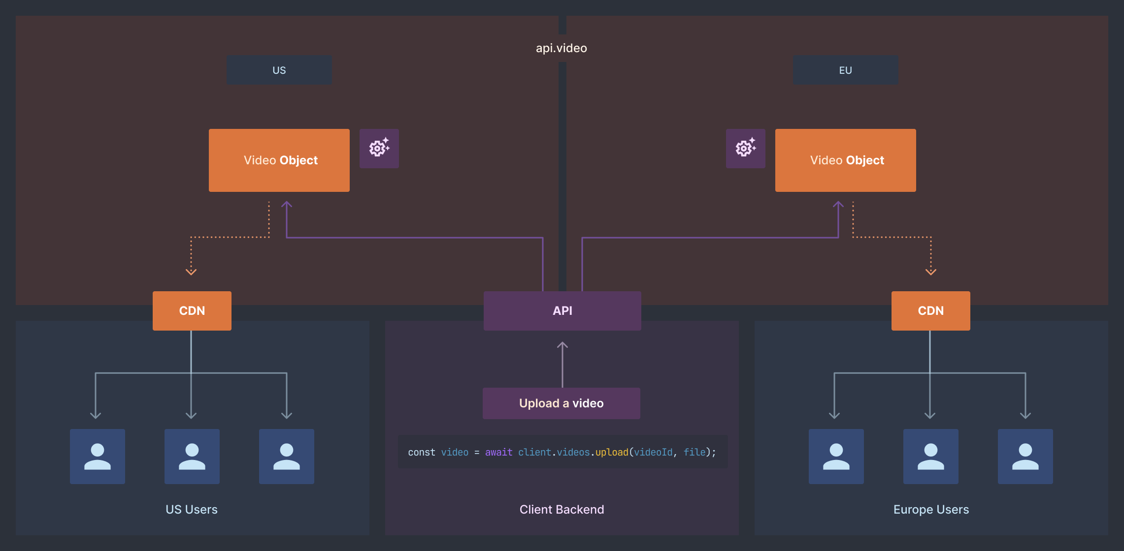Screen dimensions: 1124x551
Task: Click the EU region gear processing icon
Action: point(745,148)
